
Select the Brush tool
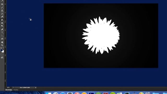pos(2,7)
